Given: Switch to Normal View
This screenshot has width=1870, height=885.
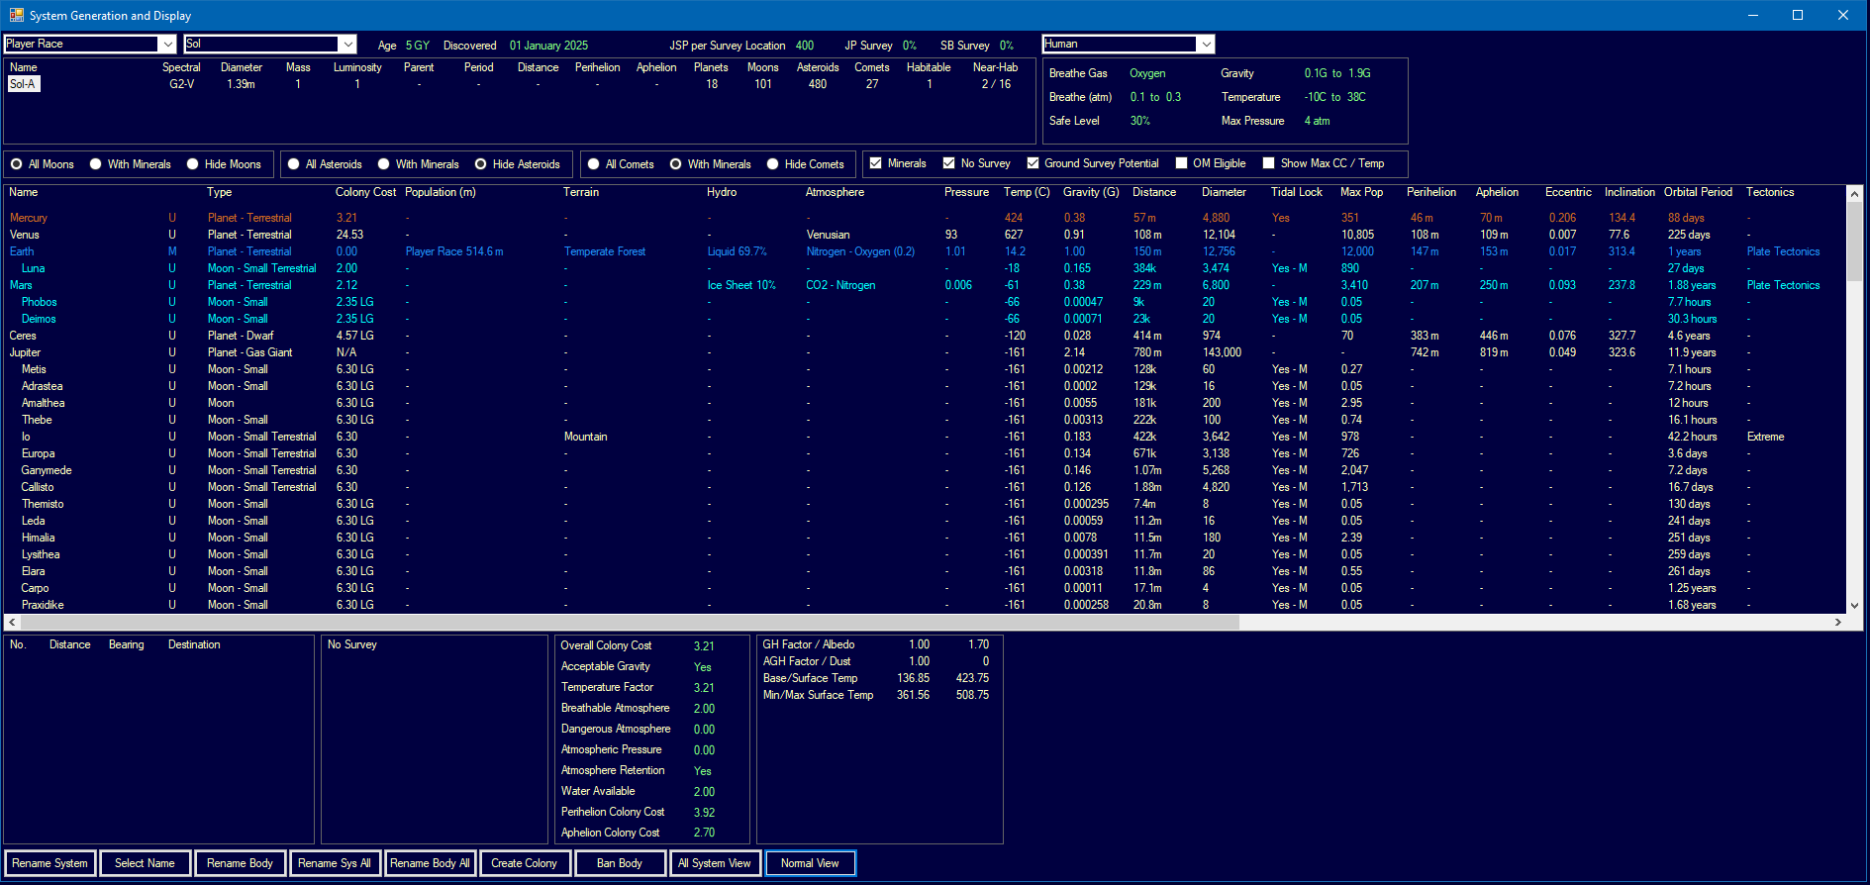Looking at the screenshot, I should [810, 863].
